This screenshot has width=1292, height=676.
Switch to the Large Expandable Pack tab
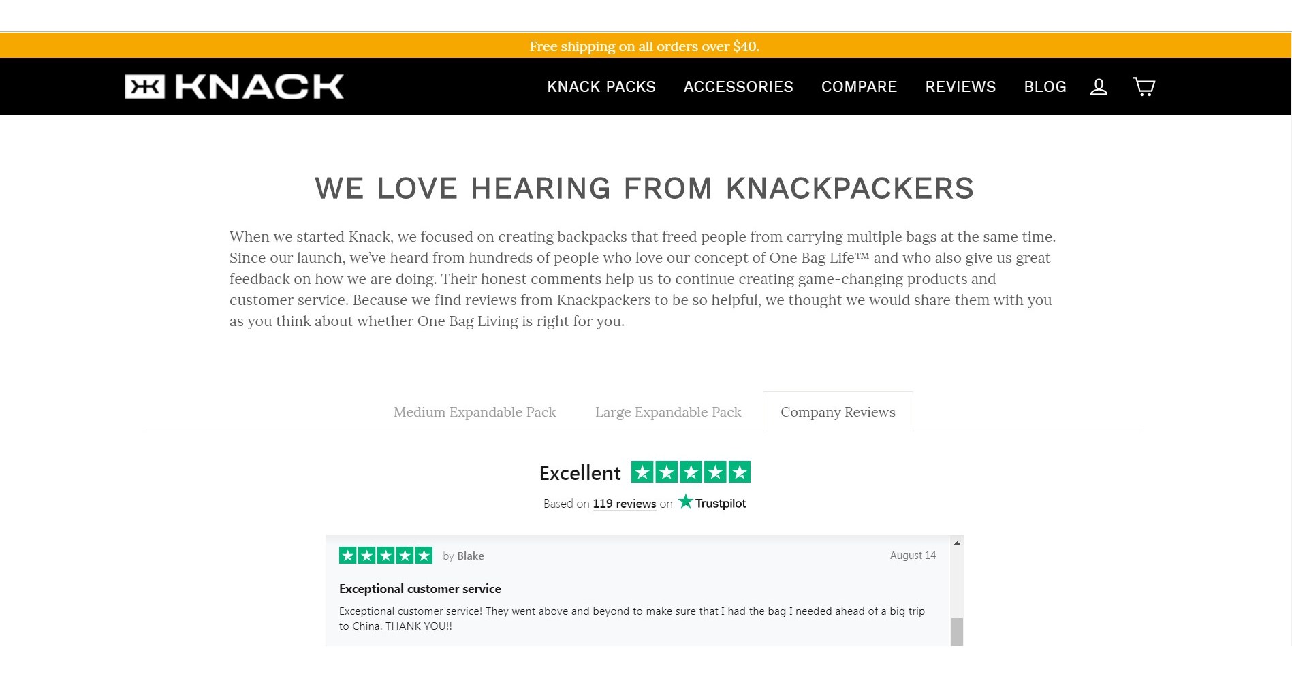[x=668, y=412]
